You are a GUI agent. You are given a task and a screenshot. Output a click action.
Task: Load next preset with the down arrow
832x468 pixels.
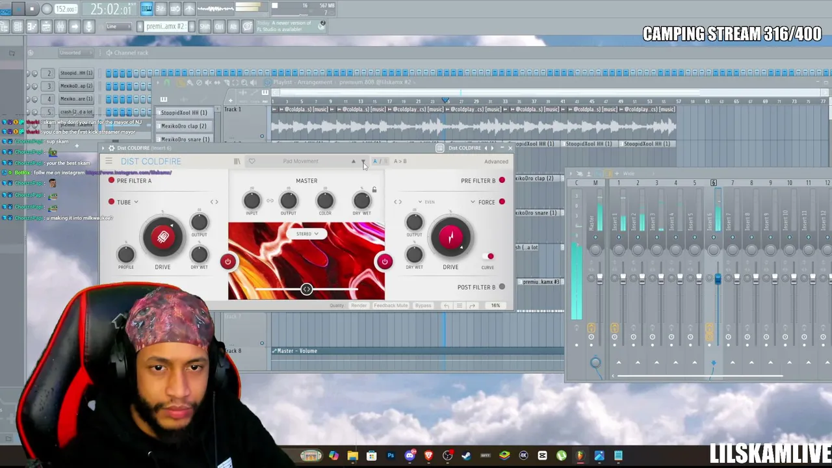363,161
